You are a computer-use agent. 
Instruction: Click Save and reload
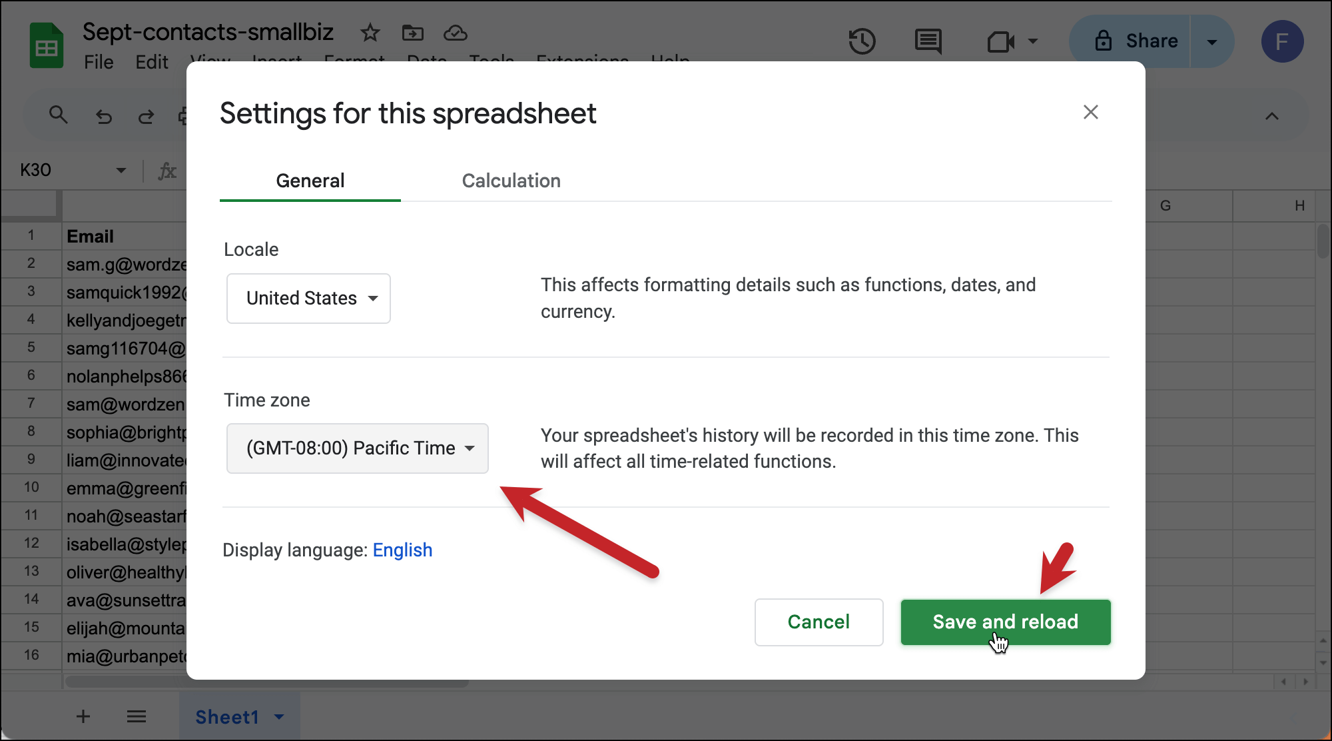pos(1005,622)
